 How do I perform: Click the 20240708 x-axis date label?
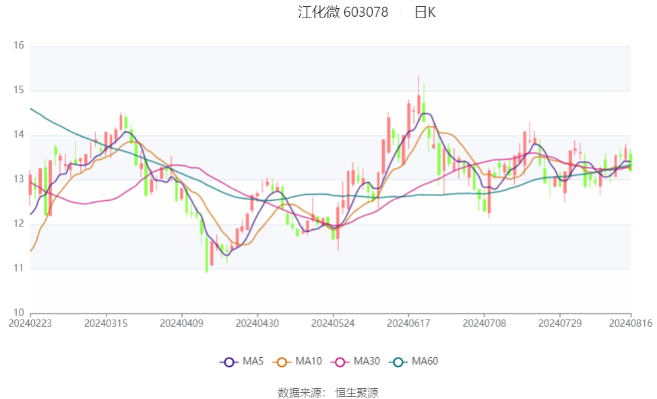pyautogui.click(x=484, y=324)
